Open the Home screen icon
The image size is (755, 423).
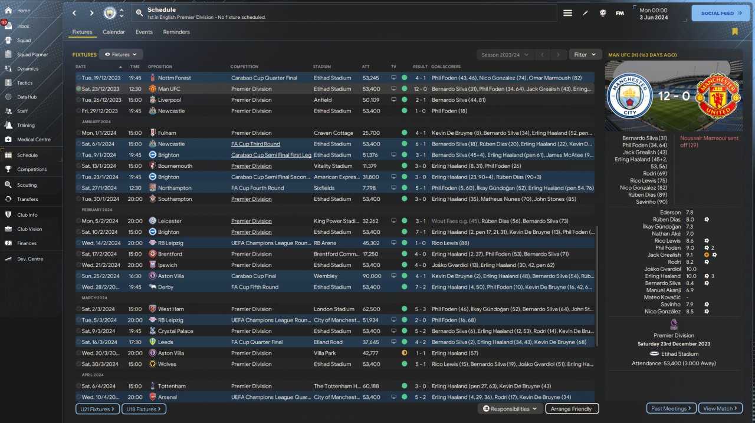(9, 11)
